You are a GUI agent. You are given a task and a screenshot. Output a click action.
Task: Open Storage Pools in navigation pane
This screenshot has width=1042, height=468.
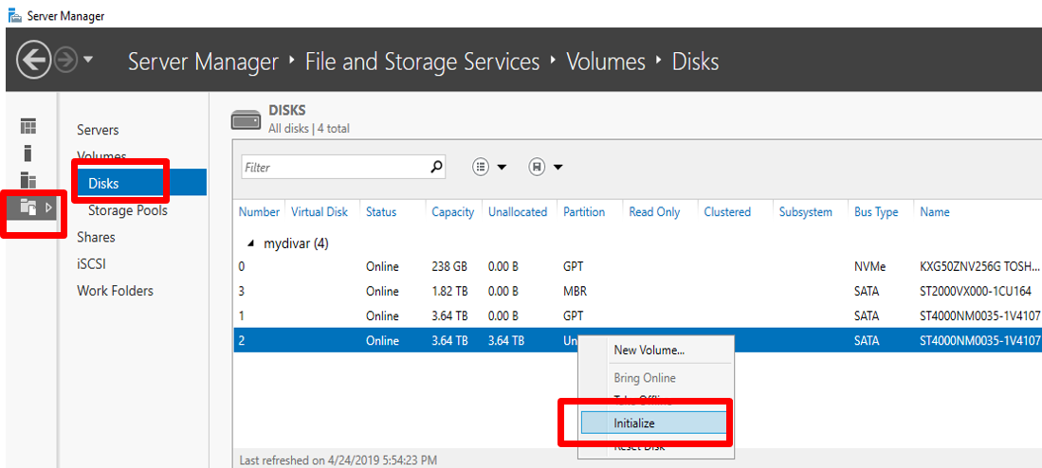click(x=127, y=210)
